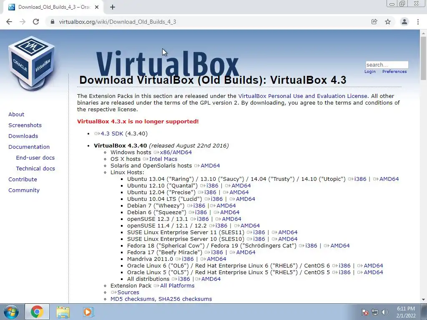Image resolution: width=427 pixels, height=320 pixels.
Task: Download the 4.3 SDK
Action: click(x=112, y=134)
